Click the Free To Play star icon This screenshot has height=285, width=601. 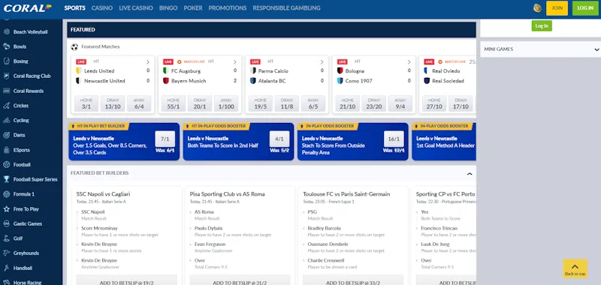coord(7,208)
